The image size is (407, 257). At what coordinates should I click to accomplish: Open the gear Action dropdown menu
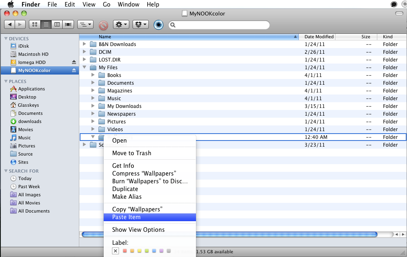tap(121, 24)
